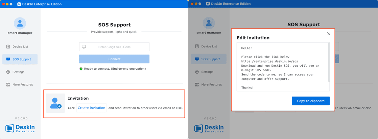This screenshot has height=139, width=378.
Task: Click Create invitation link in left window
Action: [x=91, y=108]
